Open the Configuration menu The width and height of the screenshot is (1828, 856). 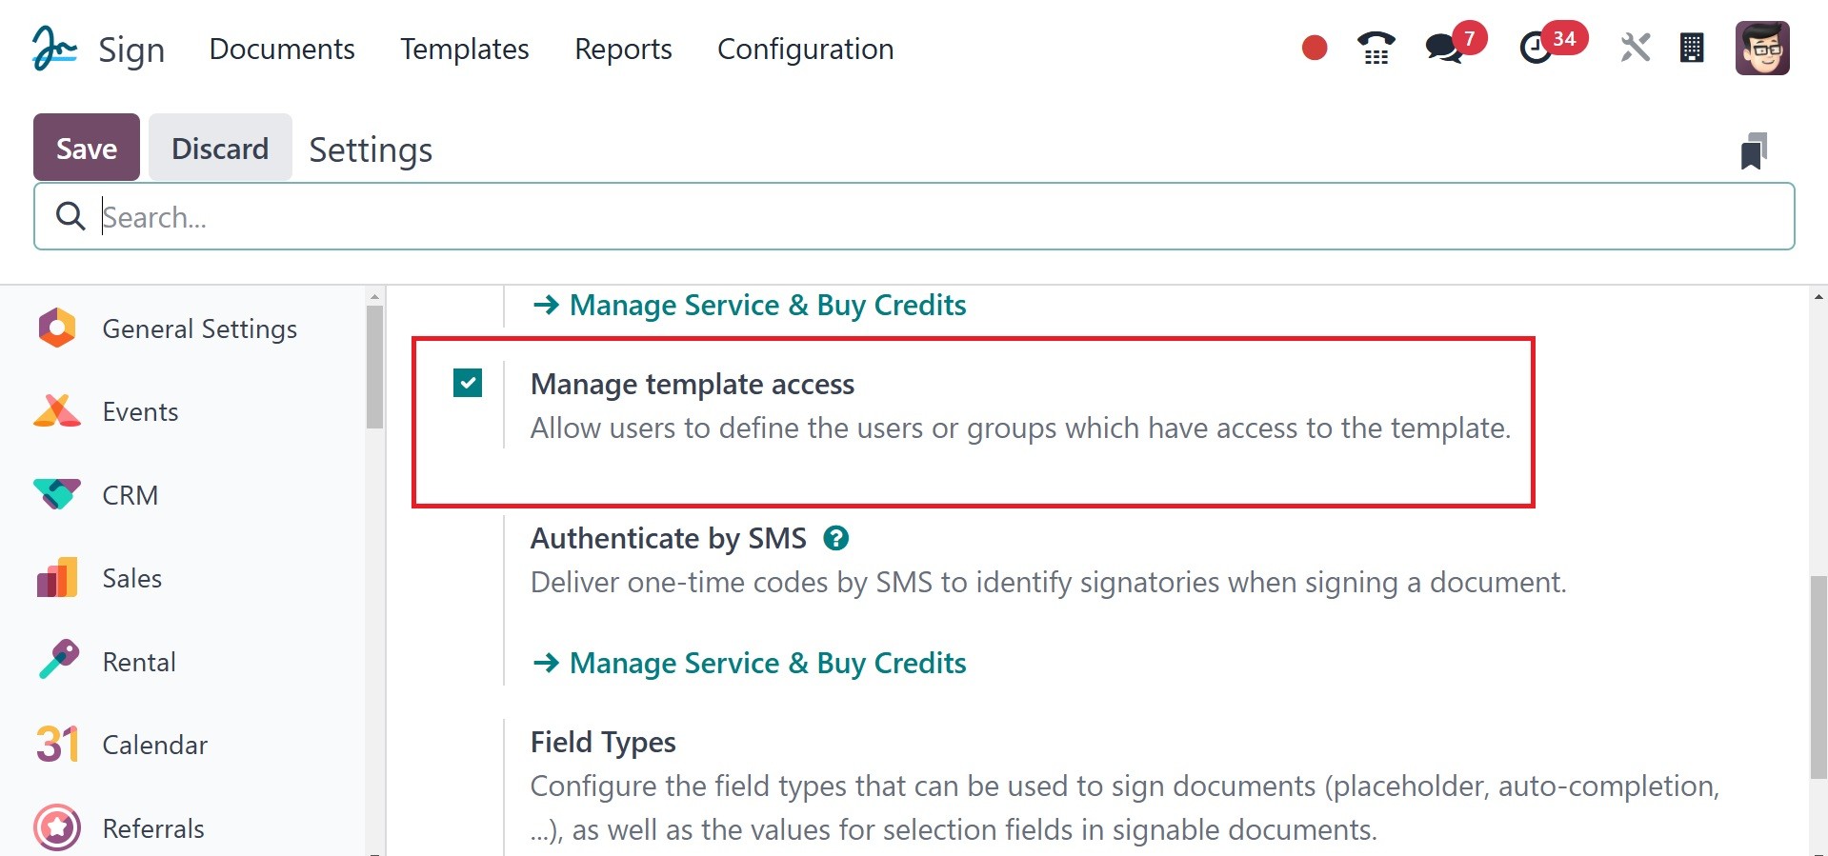[x=805, y=49]
